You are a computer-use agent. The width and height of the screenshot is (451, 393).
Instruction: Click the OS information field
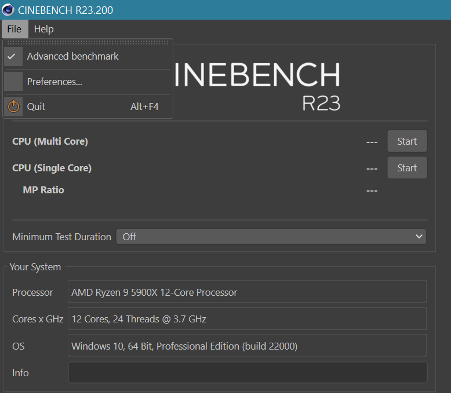click(x=248, y=346)
